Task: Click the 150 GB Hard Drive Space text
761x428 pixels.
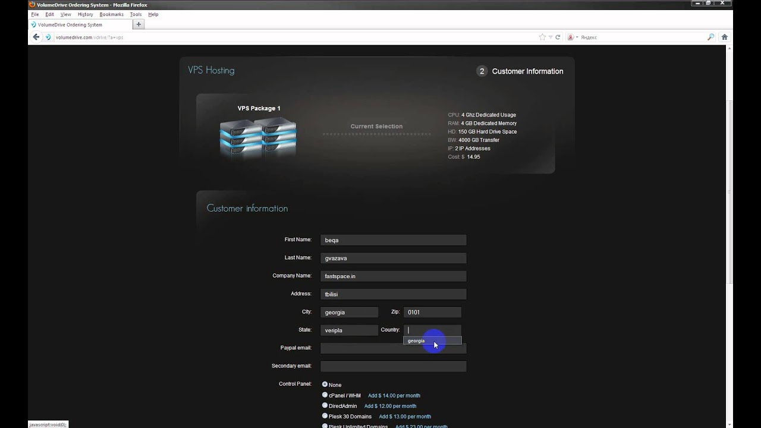Action: pyautogui.click(x=488, y=131)
